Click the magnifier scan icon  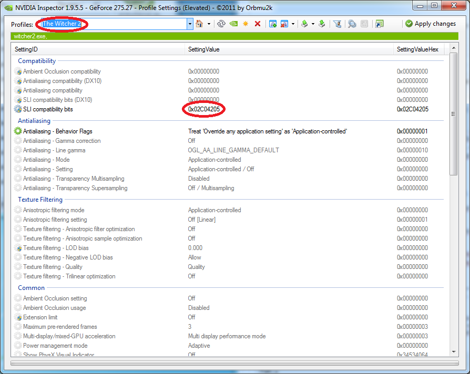pos(352,24)
